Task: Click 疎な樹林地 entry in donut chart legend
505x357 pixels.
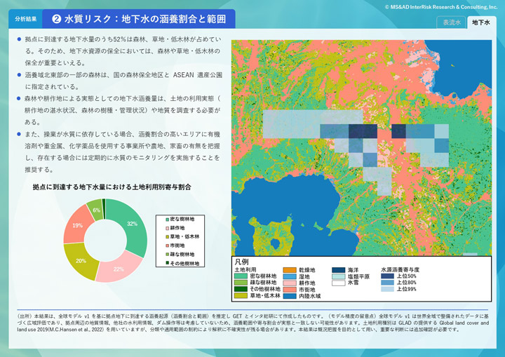Action: click(180, 254)
